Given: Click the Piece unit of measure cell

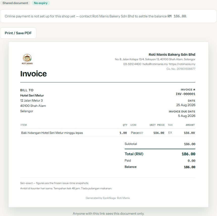Looking at the screenshot, I should (x=137, y=133).
